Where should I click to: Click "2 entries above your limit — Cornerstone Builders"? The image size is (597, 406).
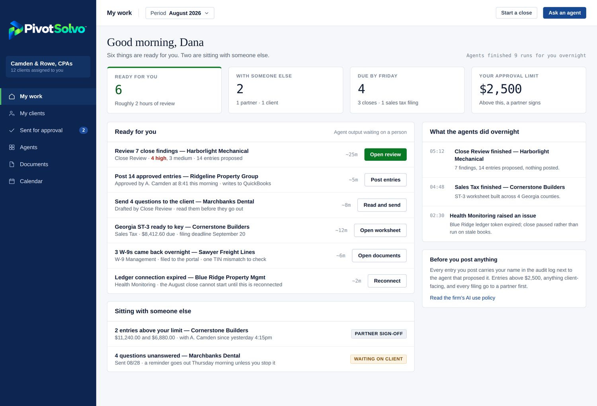click(x=181, y=330)
